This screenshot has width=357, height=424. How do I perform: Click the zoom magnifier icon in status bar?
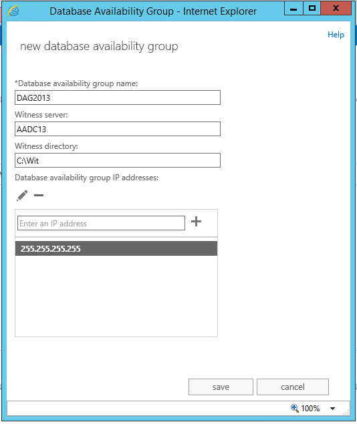pos(294,408)
